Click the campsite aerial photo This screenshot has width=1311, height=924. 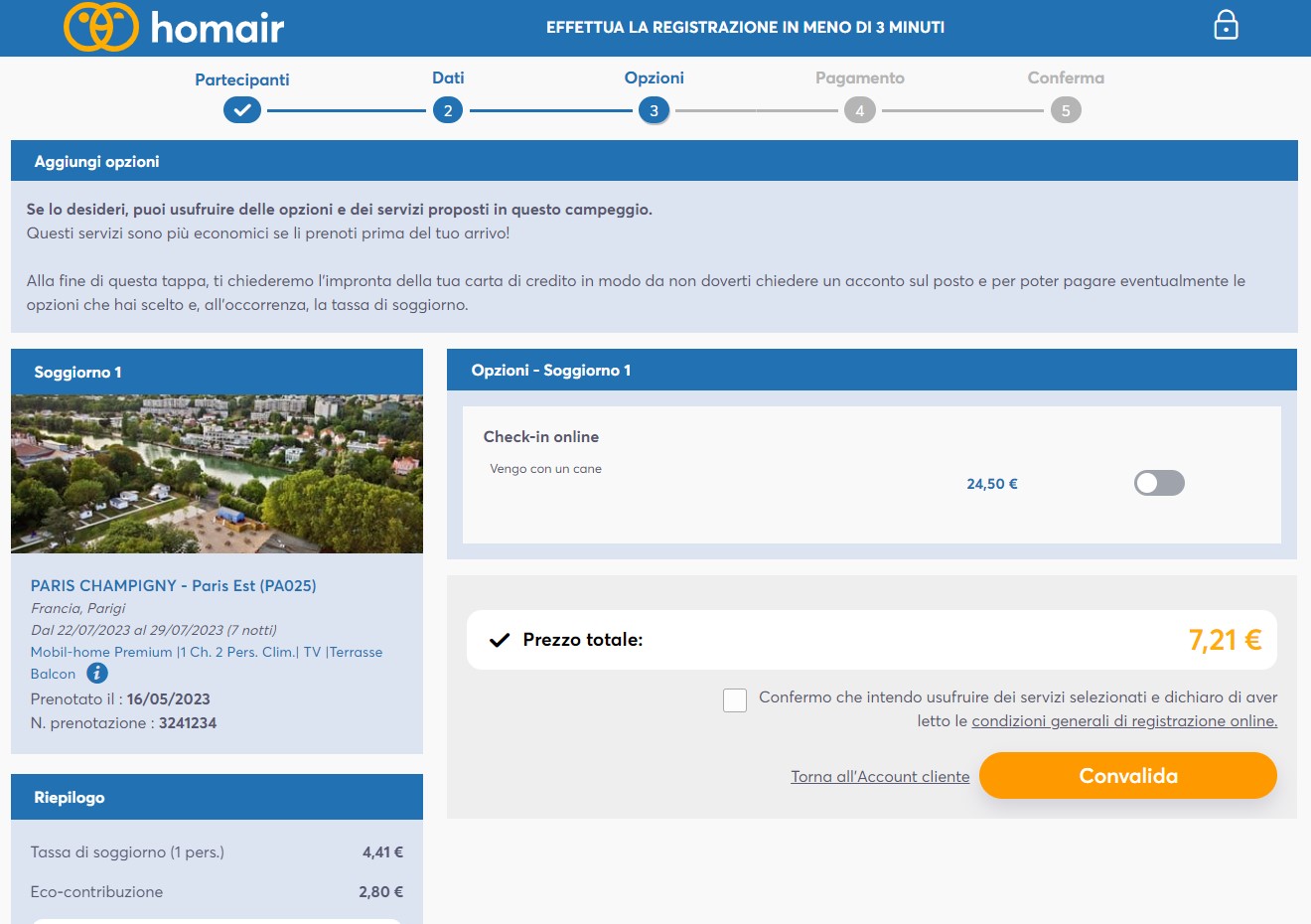click(x=217, y=474)
